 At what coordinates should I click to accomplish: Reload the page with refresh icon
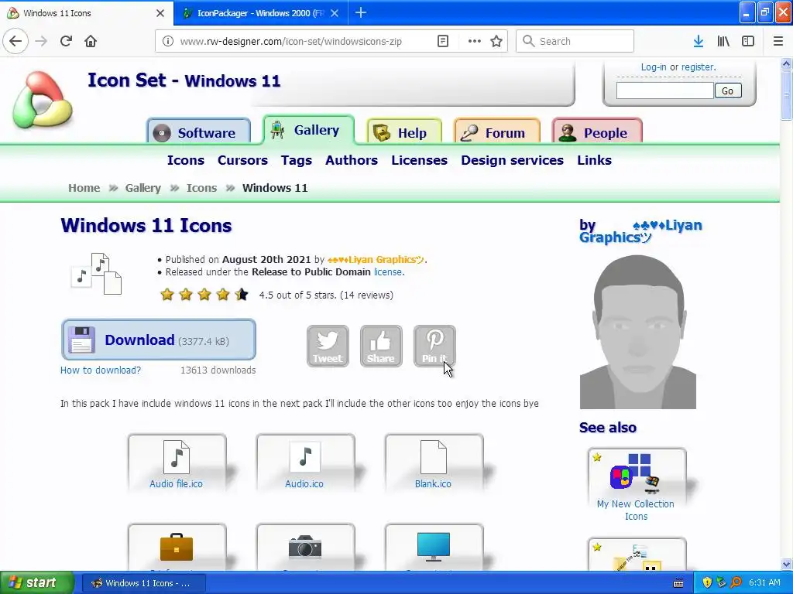point(66,41)
